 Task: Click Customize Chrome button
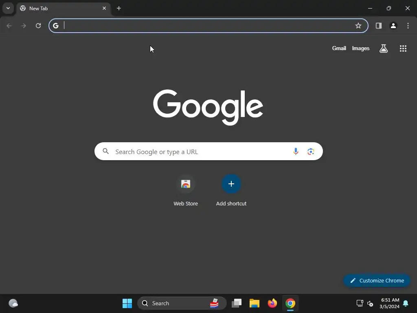click(x=377, y=280)
